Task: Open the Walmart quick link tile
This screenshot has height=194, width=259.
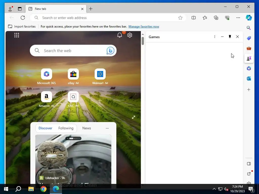Action: pos(100,77)
